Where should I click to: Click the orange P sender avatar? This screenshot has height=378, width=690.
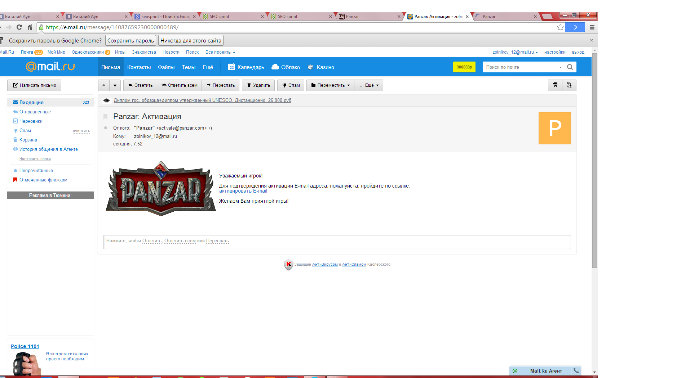click(x=554, y=128)
